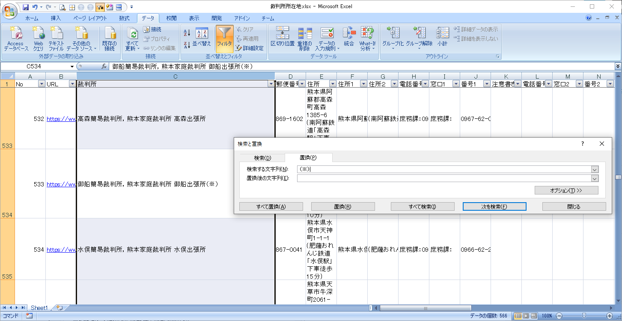Open the 数式 ribbon tab
Viewport: 622px width, 321px height.
(124, 18)
